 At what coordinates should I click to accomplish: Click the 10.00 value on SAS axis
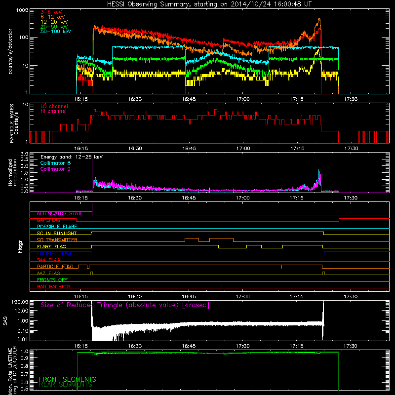pos(21,311)
